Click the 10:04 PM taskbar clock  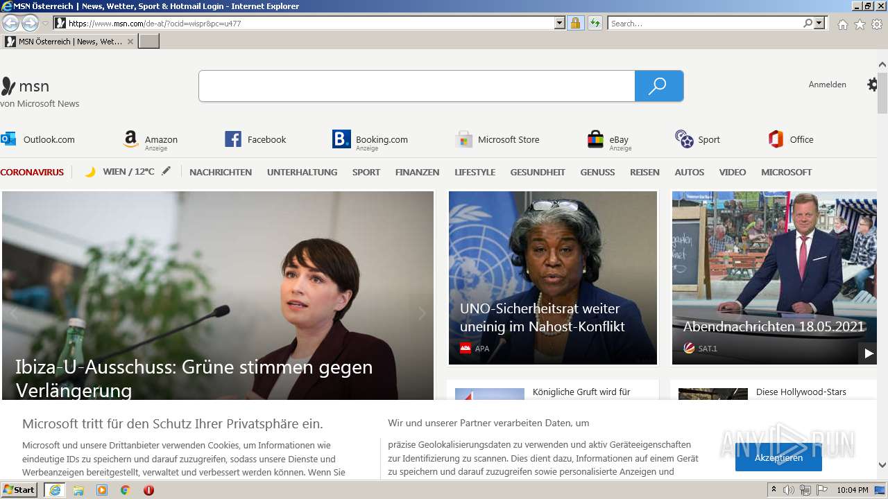point(852,490)
